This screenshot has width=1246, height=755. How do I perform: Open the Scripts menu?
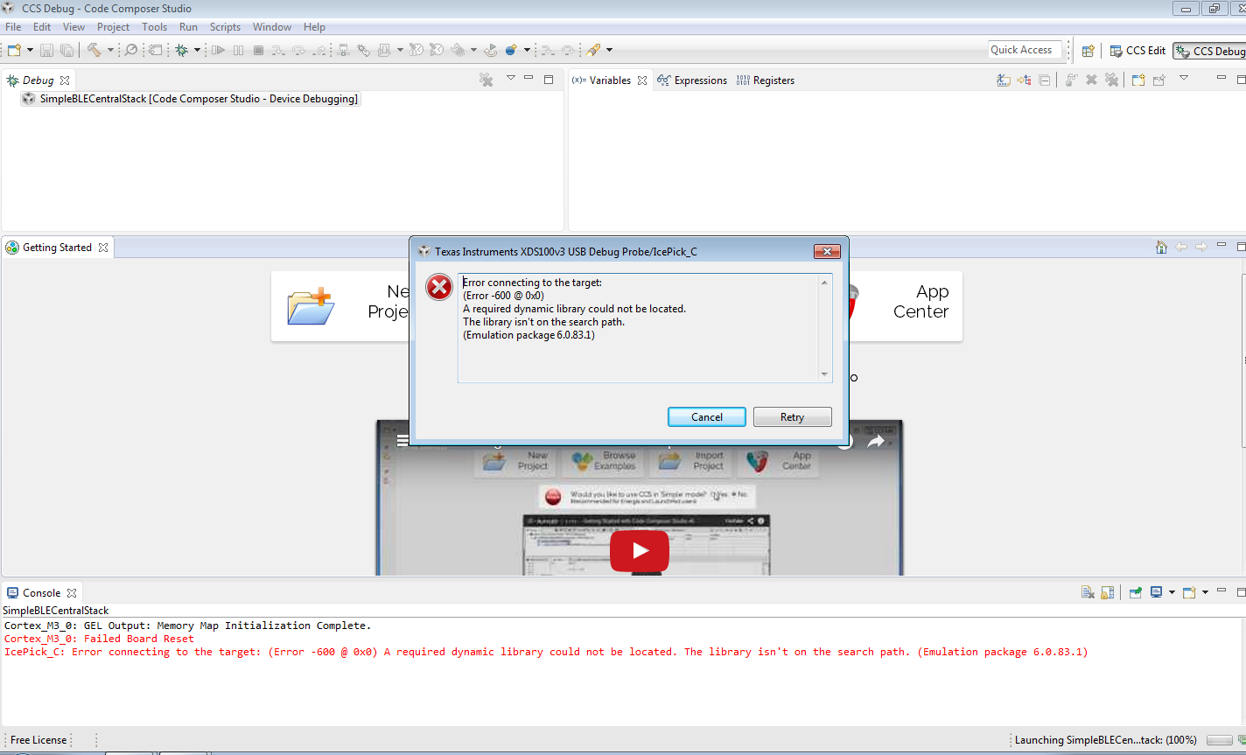point(225,27)
